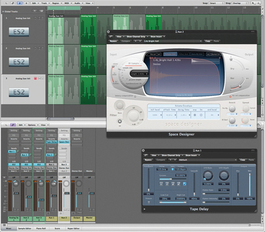This screenshot has height=232, width=265.
Task: Toggle rev vol compensation in Space Designer
Action: pos(230,97)
